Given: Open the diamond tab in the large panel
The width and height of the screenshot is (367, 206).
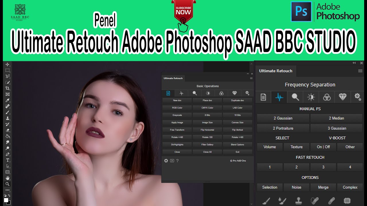Looking at the screenshot, I should click(343, 97).
